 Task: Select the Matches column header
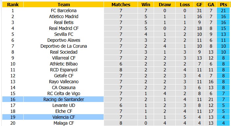tap(121, 5)
